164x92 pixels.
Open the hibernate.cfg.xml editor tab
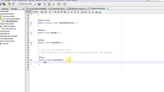pos(59,9)
